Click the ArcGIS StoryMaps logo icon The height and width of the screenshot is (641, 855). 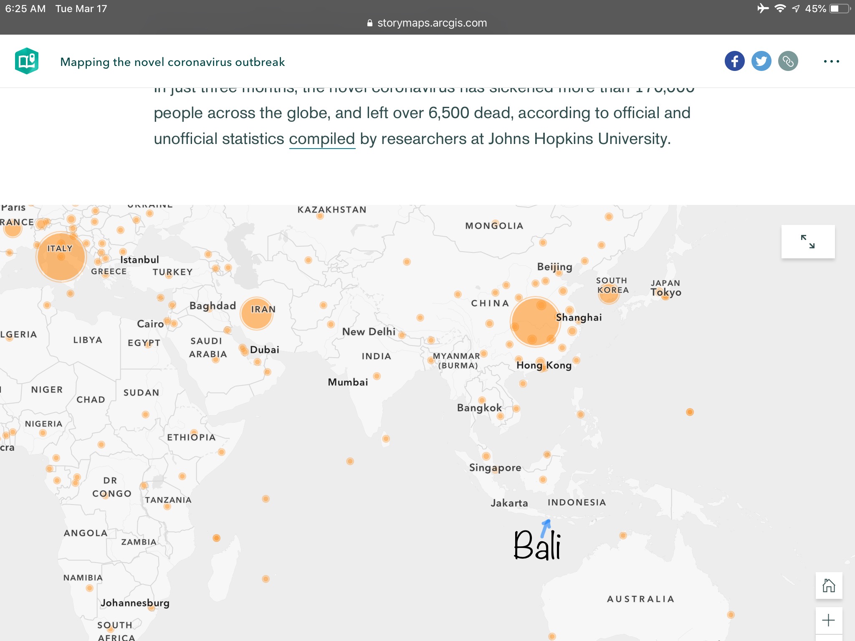(x=27, y=61)
